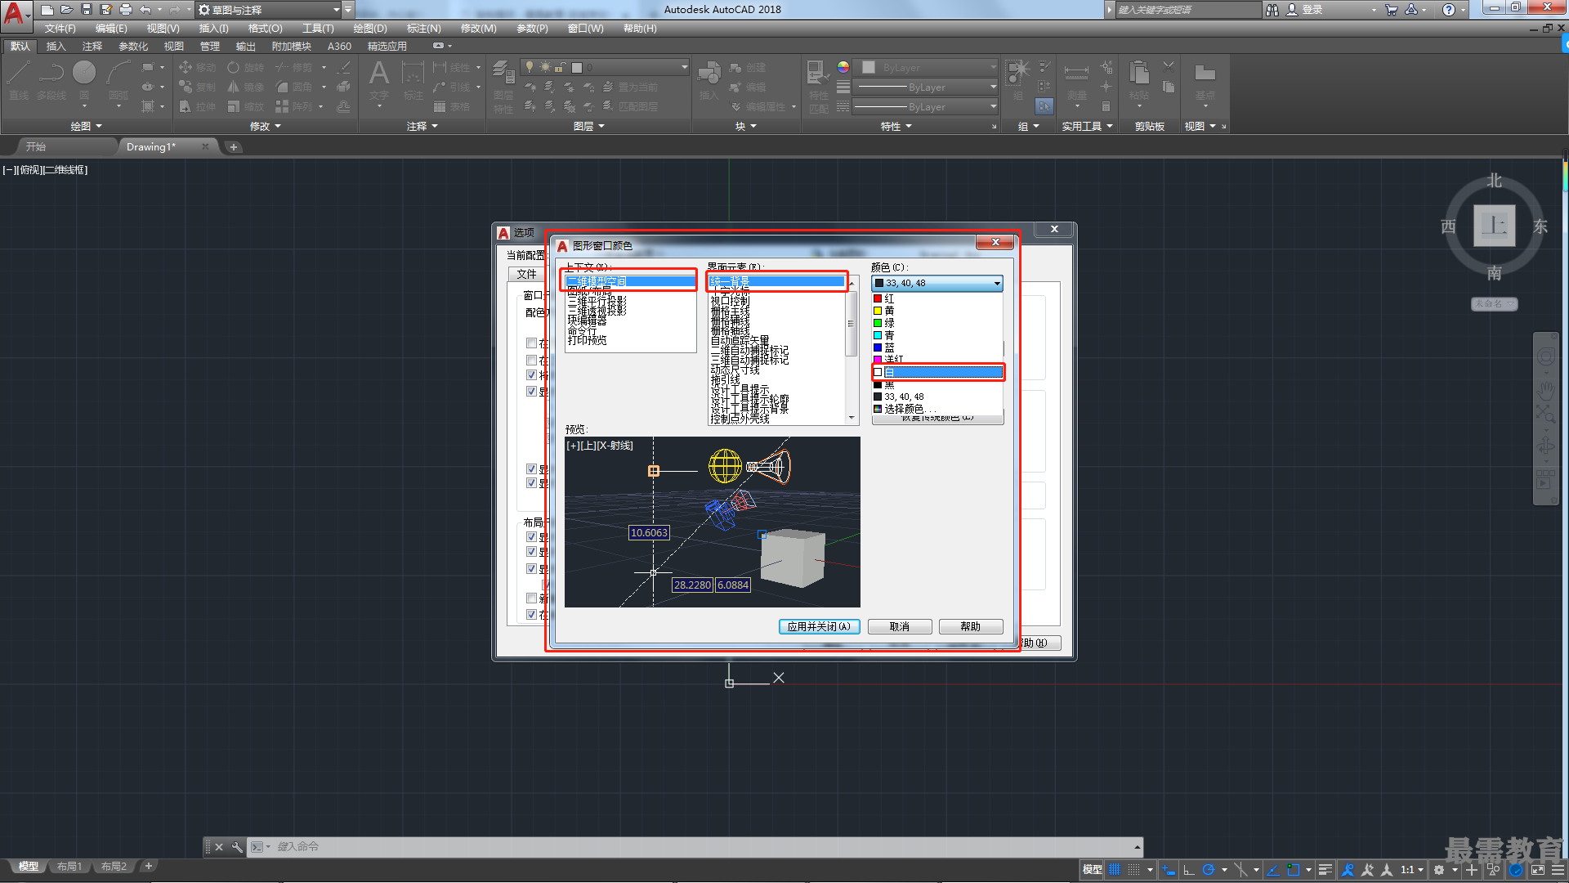
Task: Click the Clean Screen icon in status bar
Action: coord(1538,870)
